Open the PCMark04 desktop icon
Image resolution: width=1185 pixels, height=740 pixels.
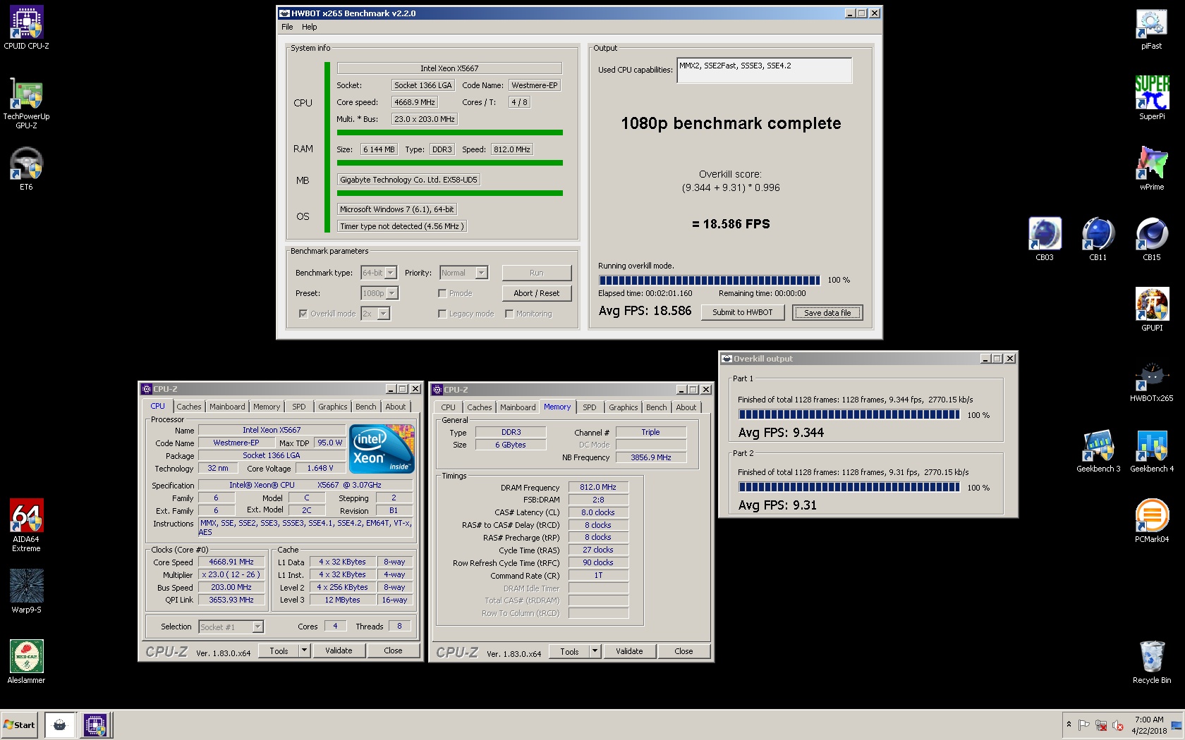[x=1152, y=522]
